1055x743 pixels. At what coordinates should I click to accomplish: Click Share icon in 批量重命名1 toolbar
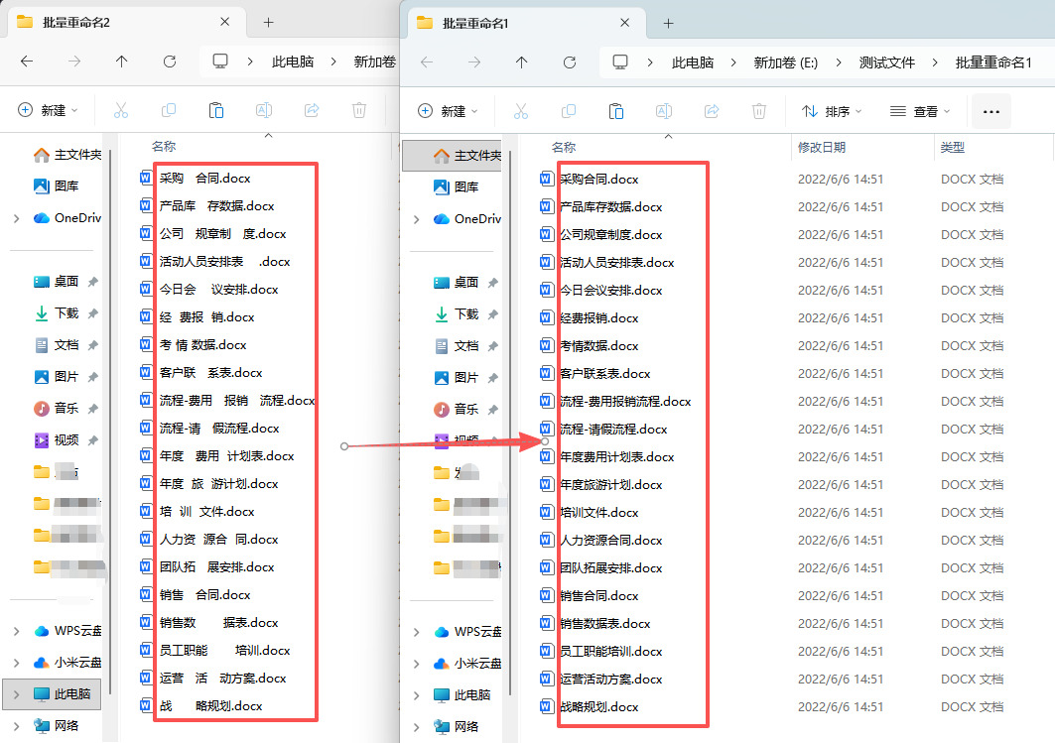(712, 111)
